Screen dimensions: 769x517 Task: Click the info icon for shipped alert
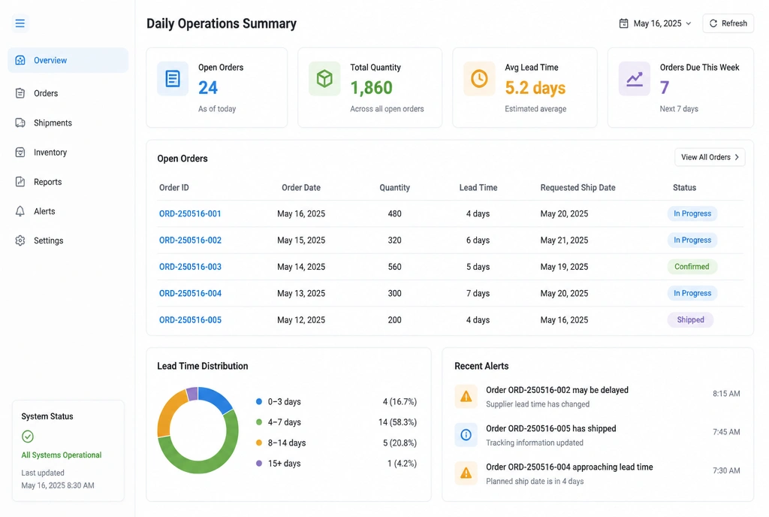point(466,434)
